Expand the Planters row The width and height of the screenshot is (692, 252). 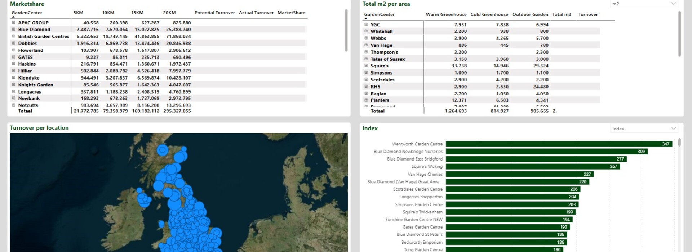point(366,100)
